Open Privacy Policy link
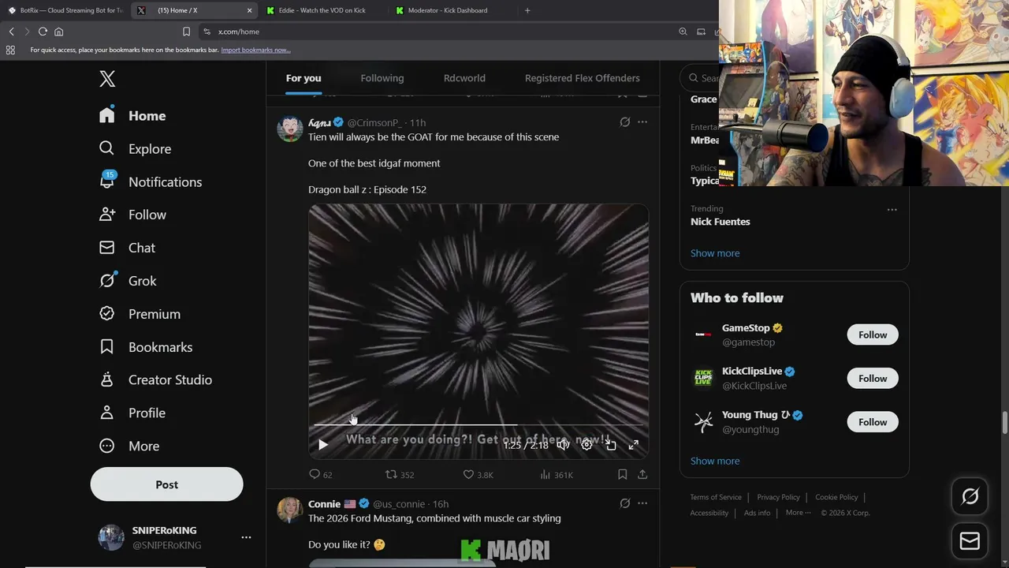 pyautogui.click(x=778, y=497)
